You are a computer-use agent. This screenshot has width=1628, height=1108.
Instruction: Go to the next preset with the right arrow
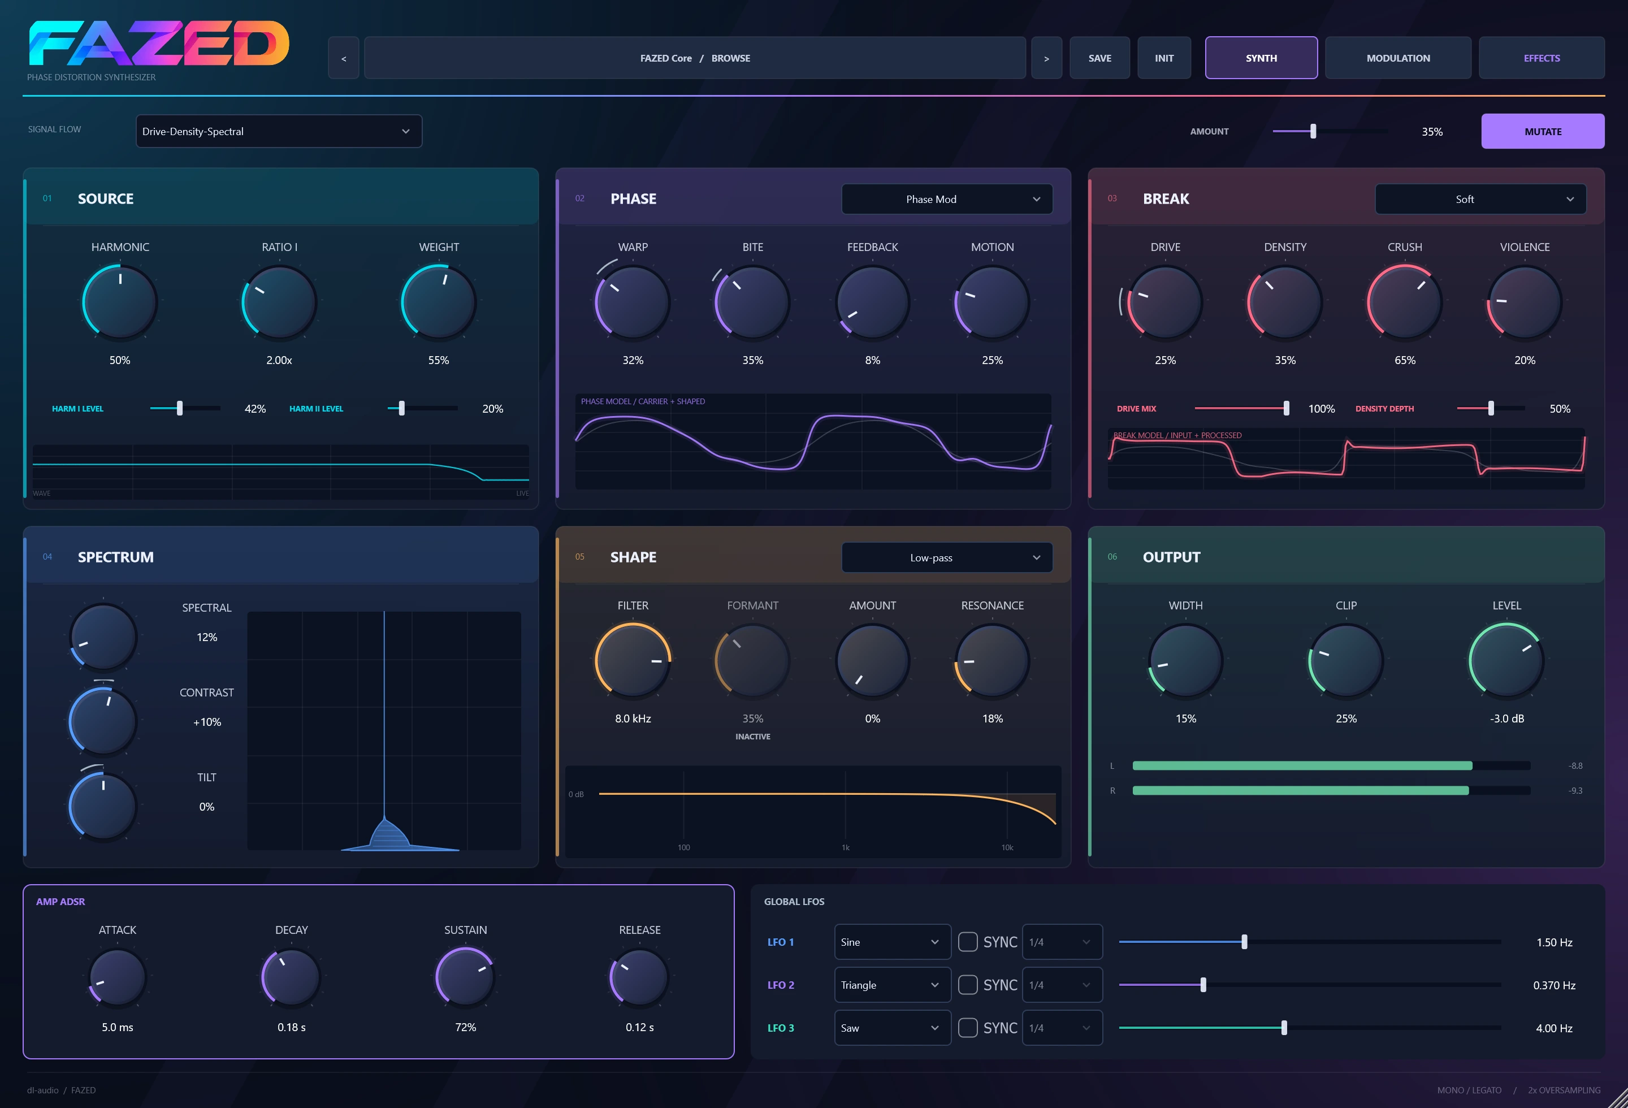pos(1046,58)
